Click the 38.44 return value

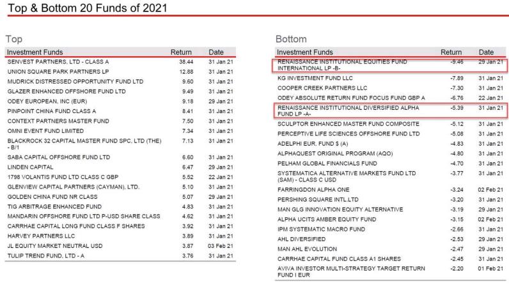[x=186, y=61]
